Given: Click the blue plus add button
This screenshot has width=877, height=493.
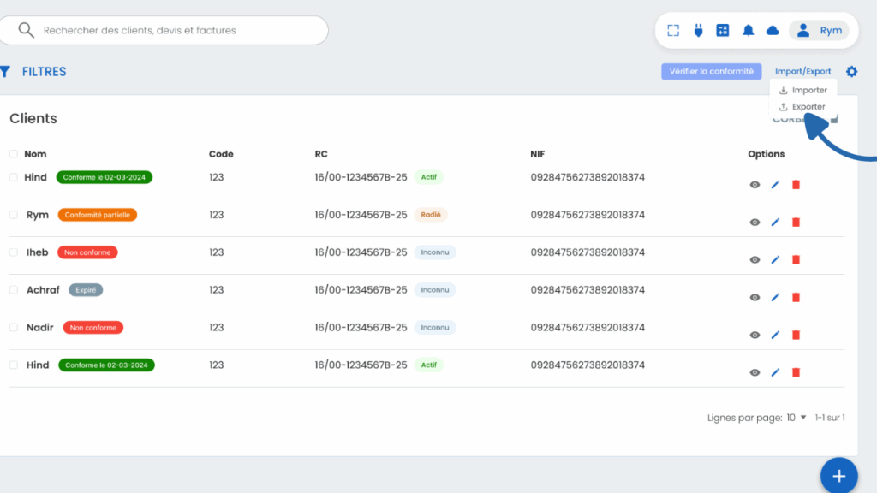Looking at the screenshot, I should tap(838, 476).
